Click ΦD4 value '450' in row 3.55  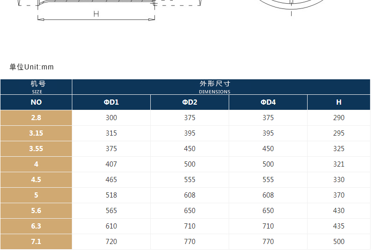268,149
